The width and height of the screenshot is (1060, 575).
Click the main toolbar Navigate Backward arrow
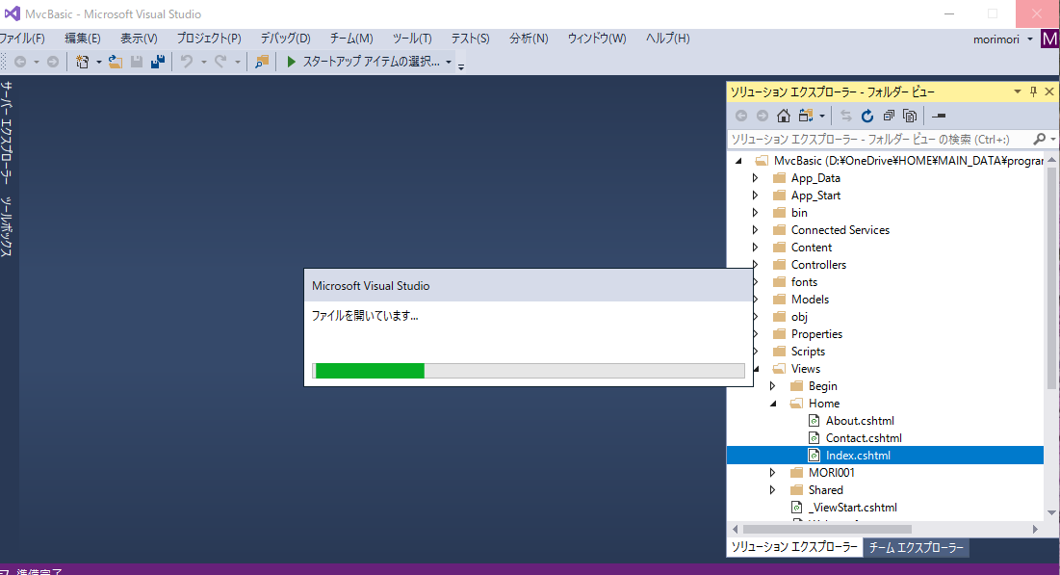19,62
